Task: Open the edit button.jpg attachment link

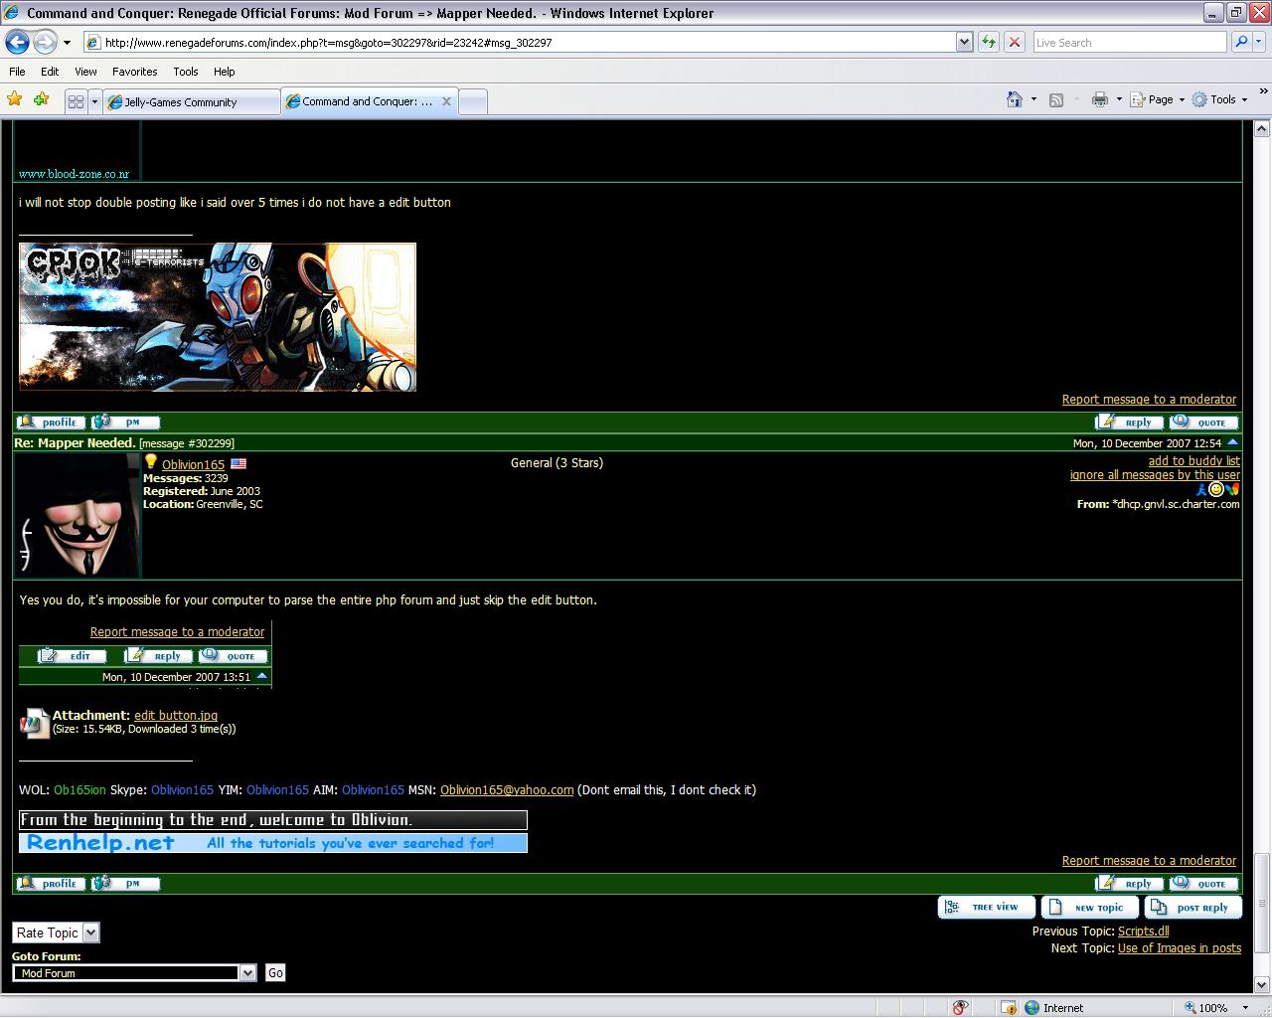Action: (x=176, y=715)
